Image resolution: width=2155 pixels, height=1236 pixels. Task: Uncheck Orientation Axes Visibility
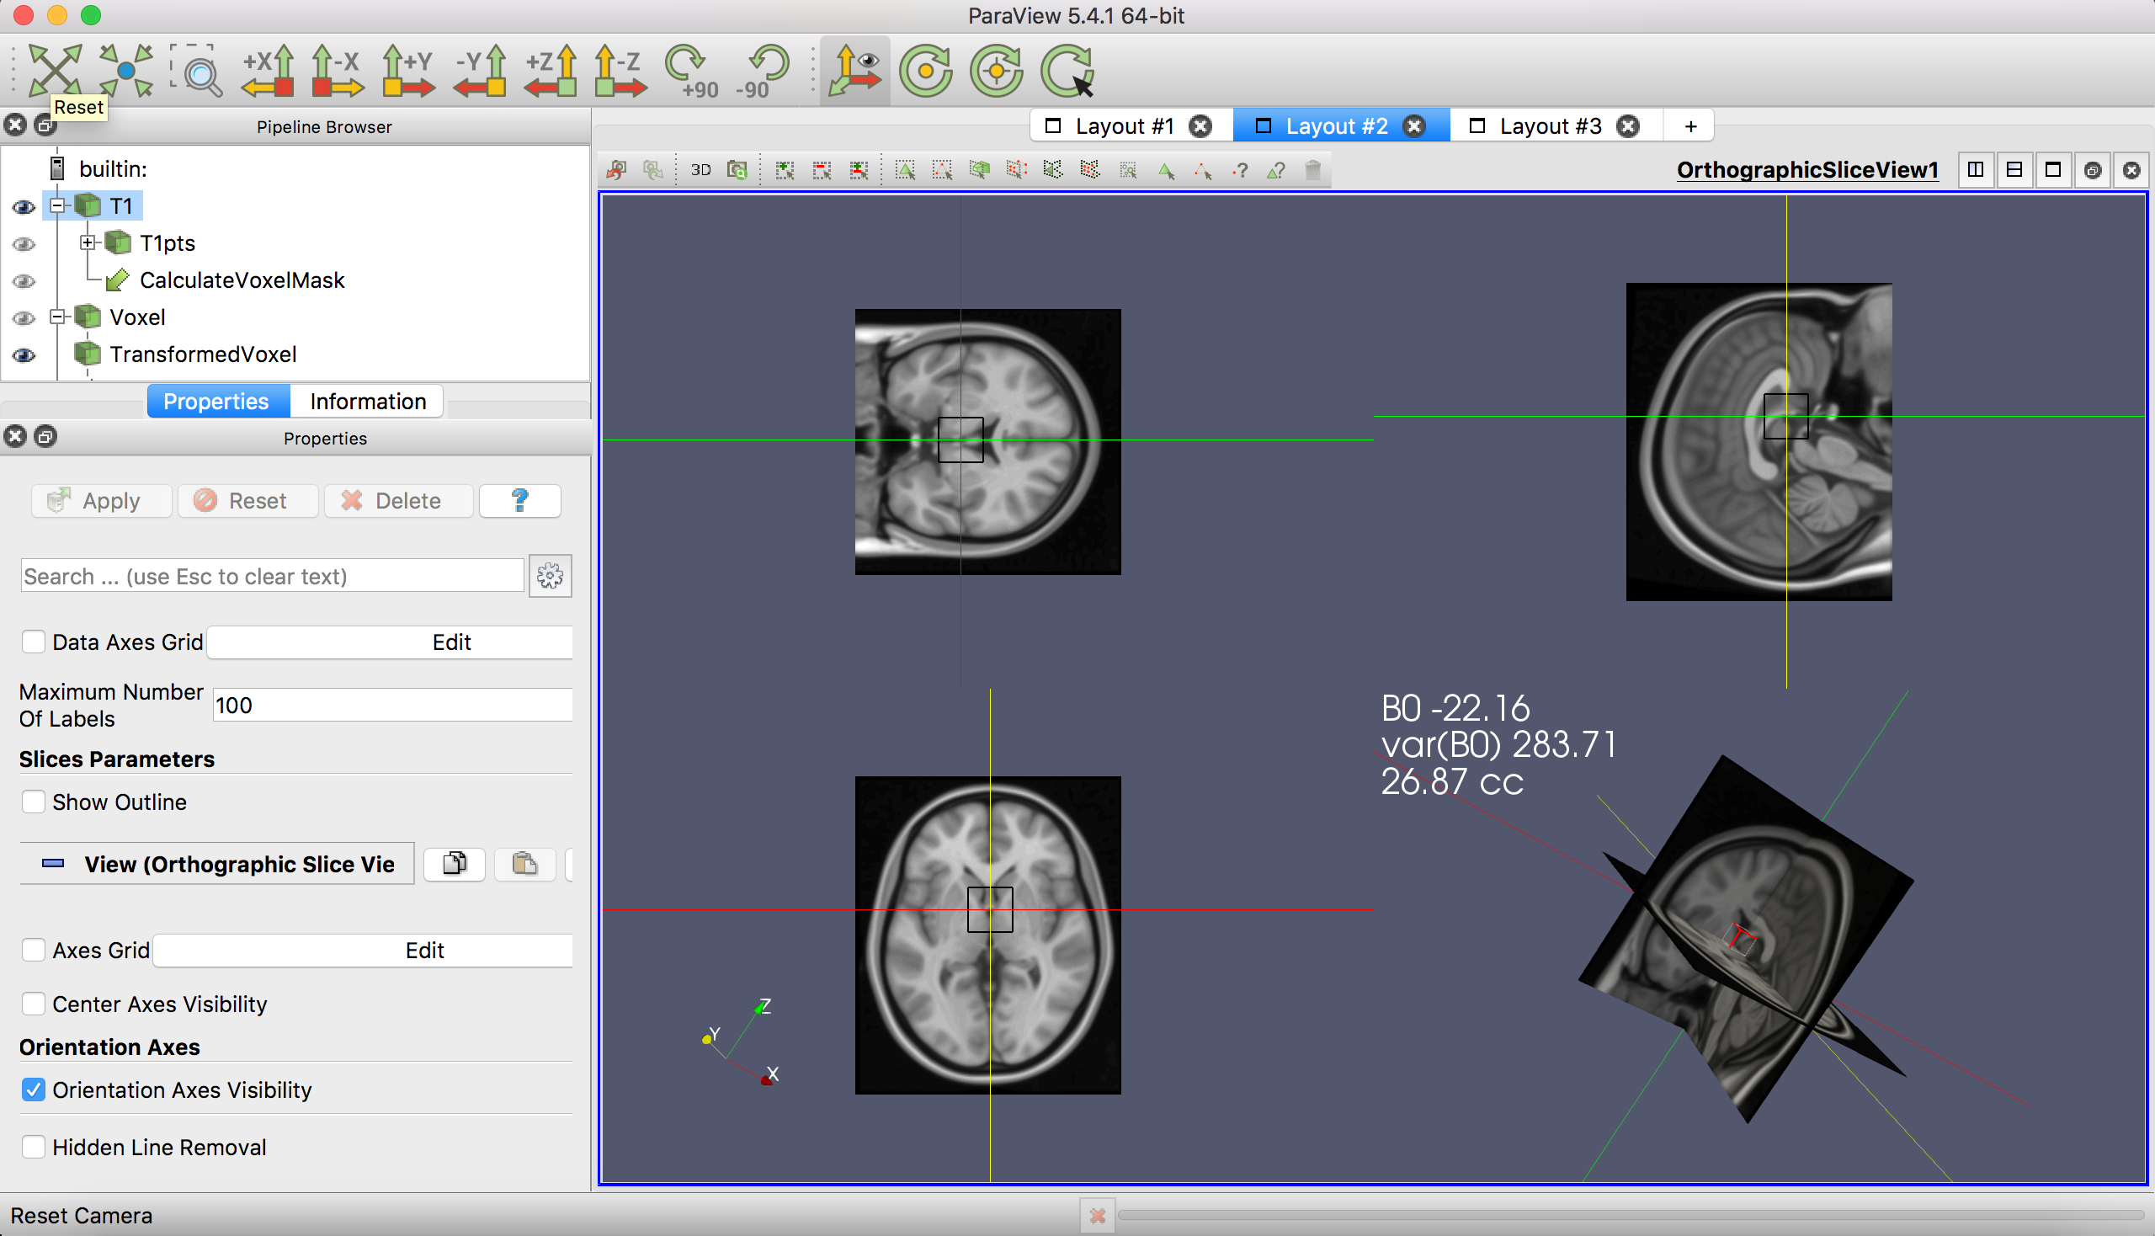pos(33,1090)
